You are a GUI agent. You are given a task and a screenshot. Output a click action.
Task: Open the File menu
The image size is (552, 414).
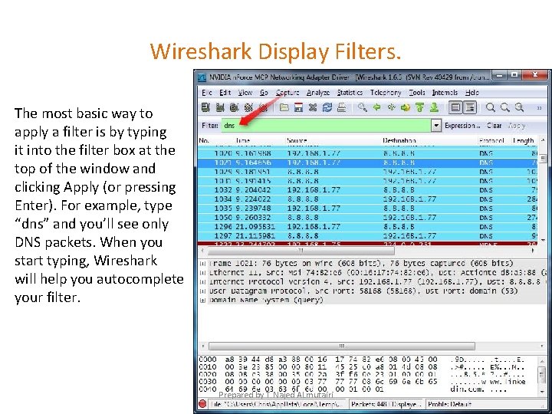pos(207,93)
